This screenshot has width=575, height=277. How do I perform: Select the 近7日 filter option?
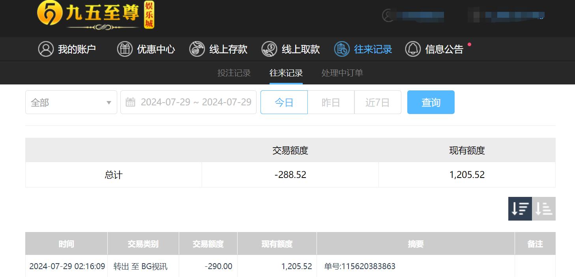coord(377,102)
